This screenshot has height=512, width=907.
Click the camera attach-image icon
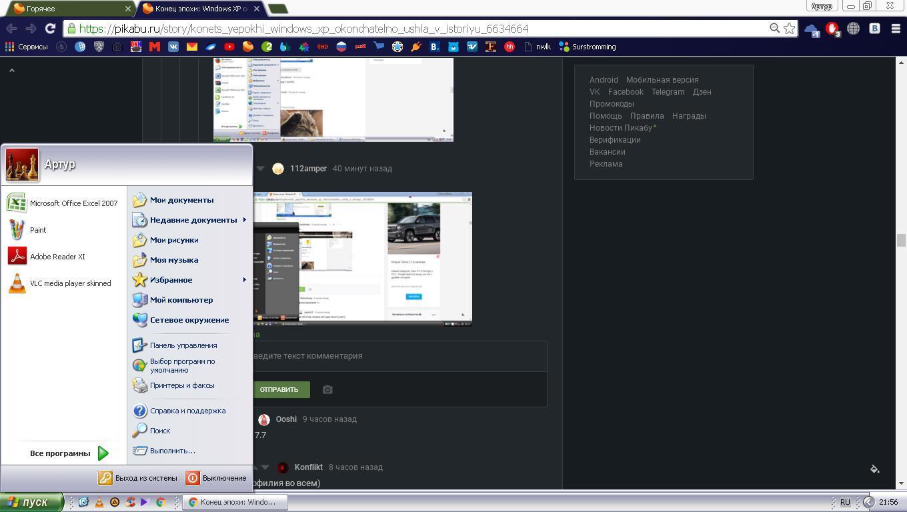point(327,390)
